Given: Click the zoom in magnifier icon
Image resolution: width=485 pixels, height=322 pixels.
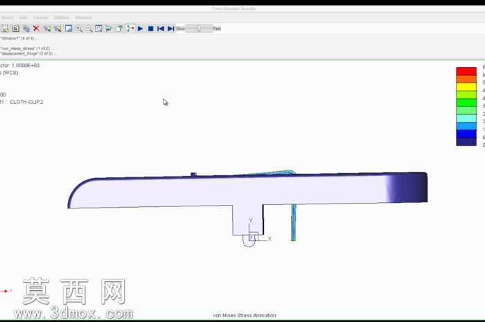Looking at the screenshot, I should point(80,29).
